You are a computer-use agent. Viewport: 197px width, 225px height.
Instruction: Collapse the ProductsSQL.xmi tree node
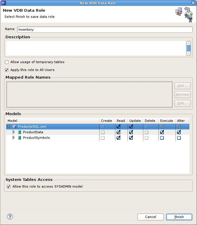[8, 127]
